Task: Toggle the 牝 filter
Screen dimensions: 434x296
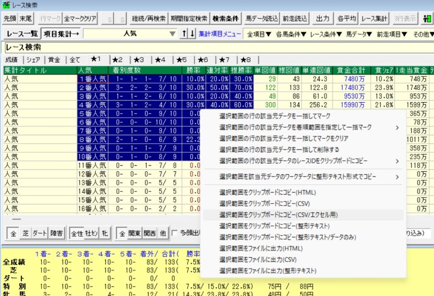Action: coord(105,233)
